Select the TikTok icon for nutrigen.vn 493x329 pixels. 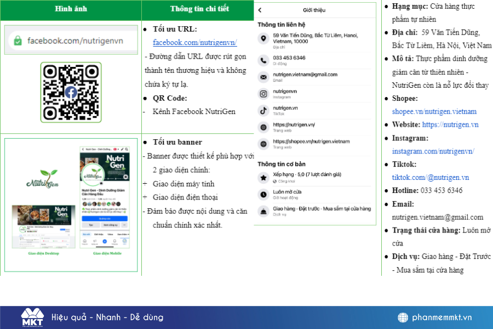point(263,110)
